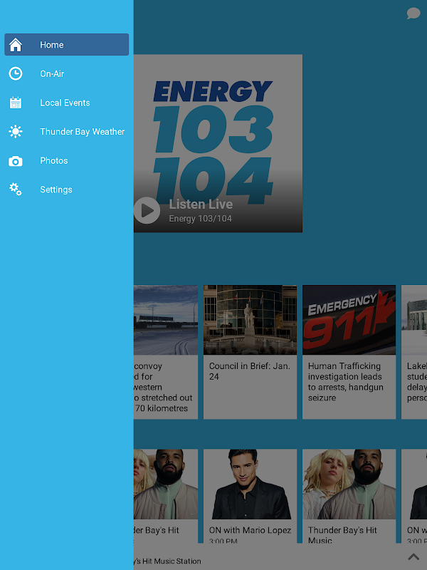The width and height of the screenshot is (427, 570).
Task: Open the chat bubble icon
Action: point(413,14)
